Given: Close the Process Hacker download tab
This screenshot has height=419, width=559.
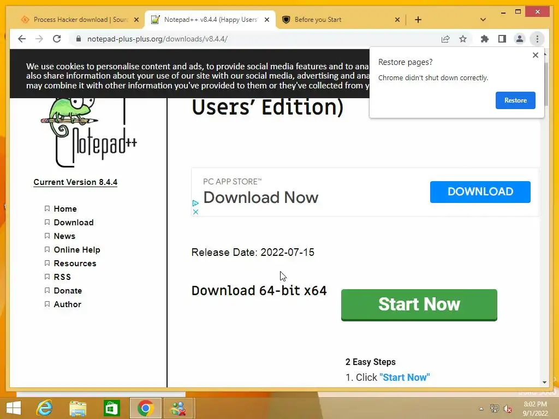Looking at the screenshot, I should point(136,20).
